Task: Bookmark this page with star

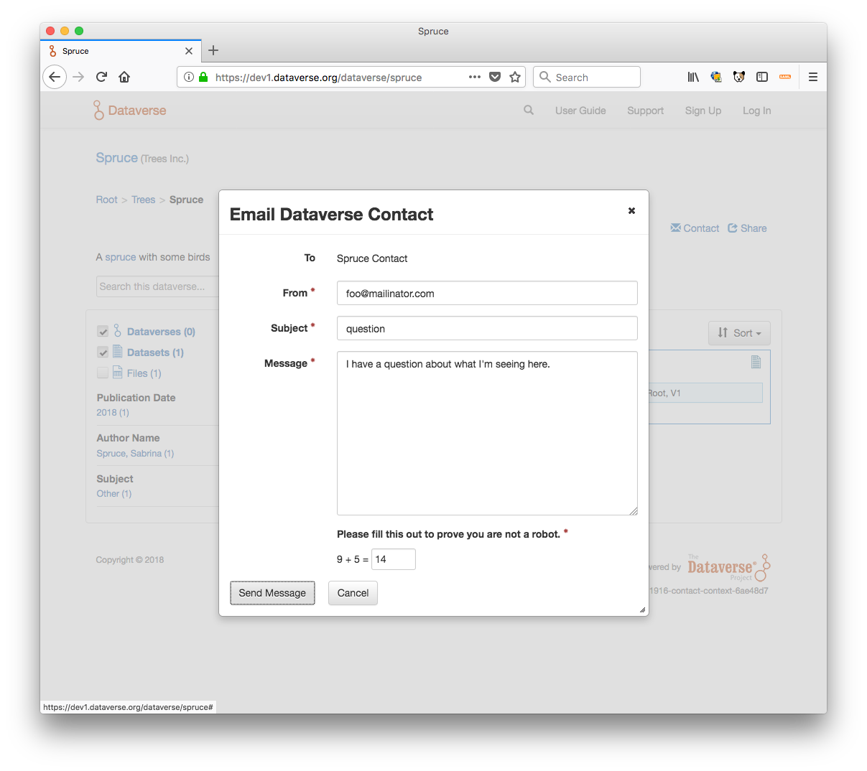Action: click(x=515, y=77)
